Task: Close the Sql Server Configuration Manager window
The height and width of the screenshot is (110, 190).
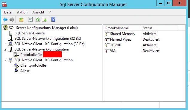Action: (180, 3)
